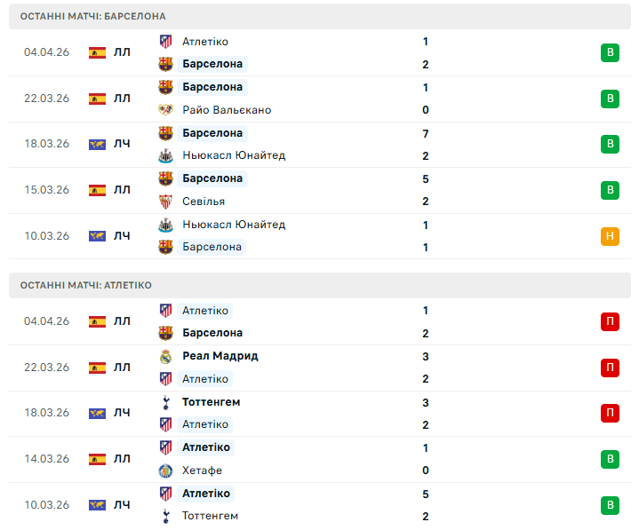The width and height of the screenshot is (639, 530).
Task: Click green win badge for Getafe match
Action: (x=610, y=459)
